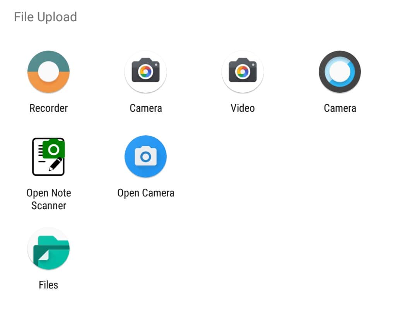This screenshot has height=321, width=417.
Task: Open the Recorder app icon
Action: [48, 72]
